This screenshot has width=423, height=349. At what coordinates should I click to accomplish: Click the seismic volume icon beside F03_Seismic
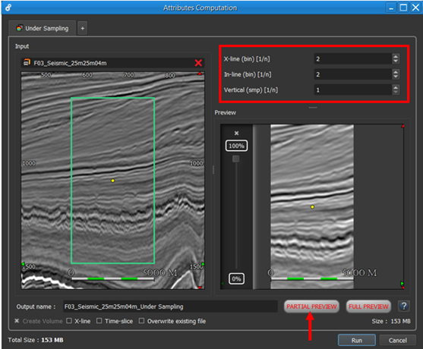[27, 62]
